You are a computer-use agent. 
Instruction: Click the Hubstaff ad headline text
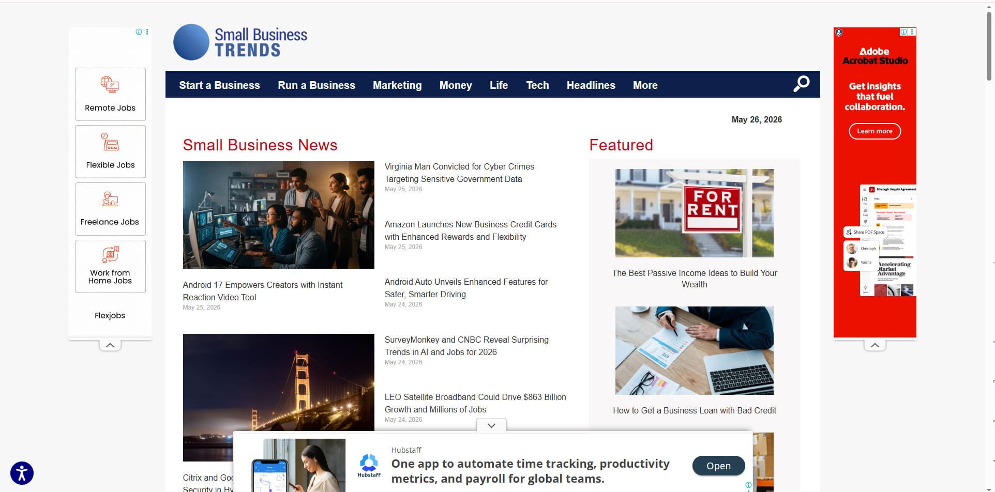(530, 471)
